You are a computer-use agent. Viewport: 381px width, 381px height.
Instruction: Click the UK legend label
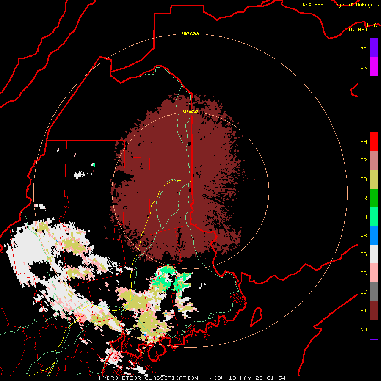tap(363, 66)
